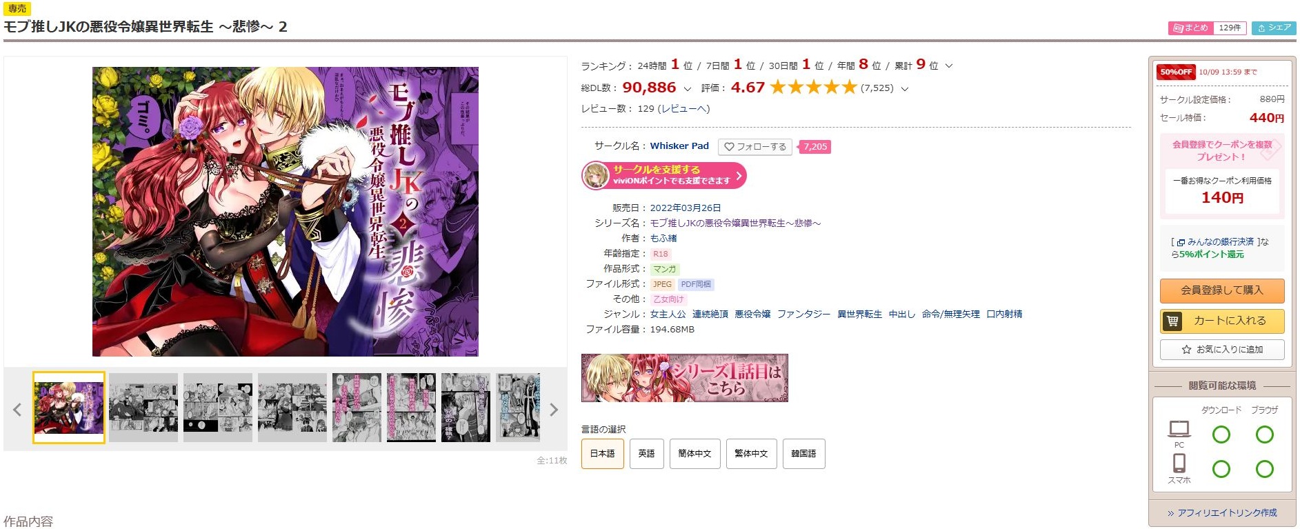Click the heart フォローする button
This screenshot has width=1300, height=529.
coord(755,147)
